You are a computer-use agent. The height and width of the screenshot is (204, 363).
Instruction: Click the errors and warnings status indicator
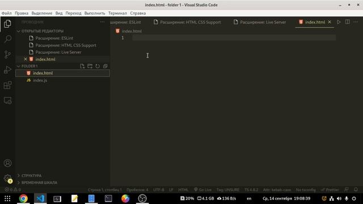(13, 190)
